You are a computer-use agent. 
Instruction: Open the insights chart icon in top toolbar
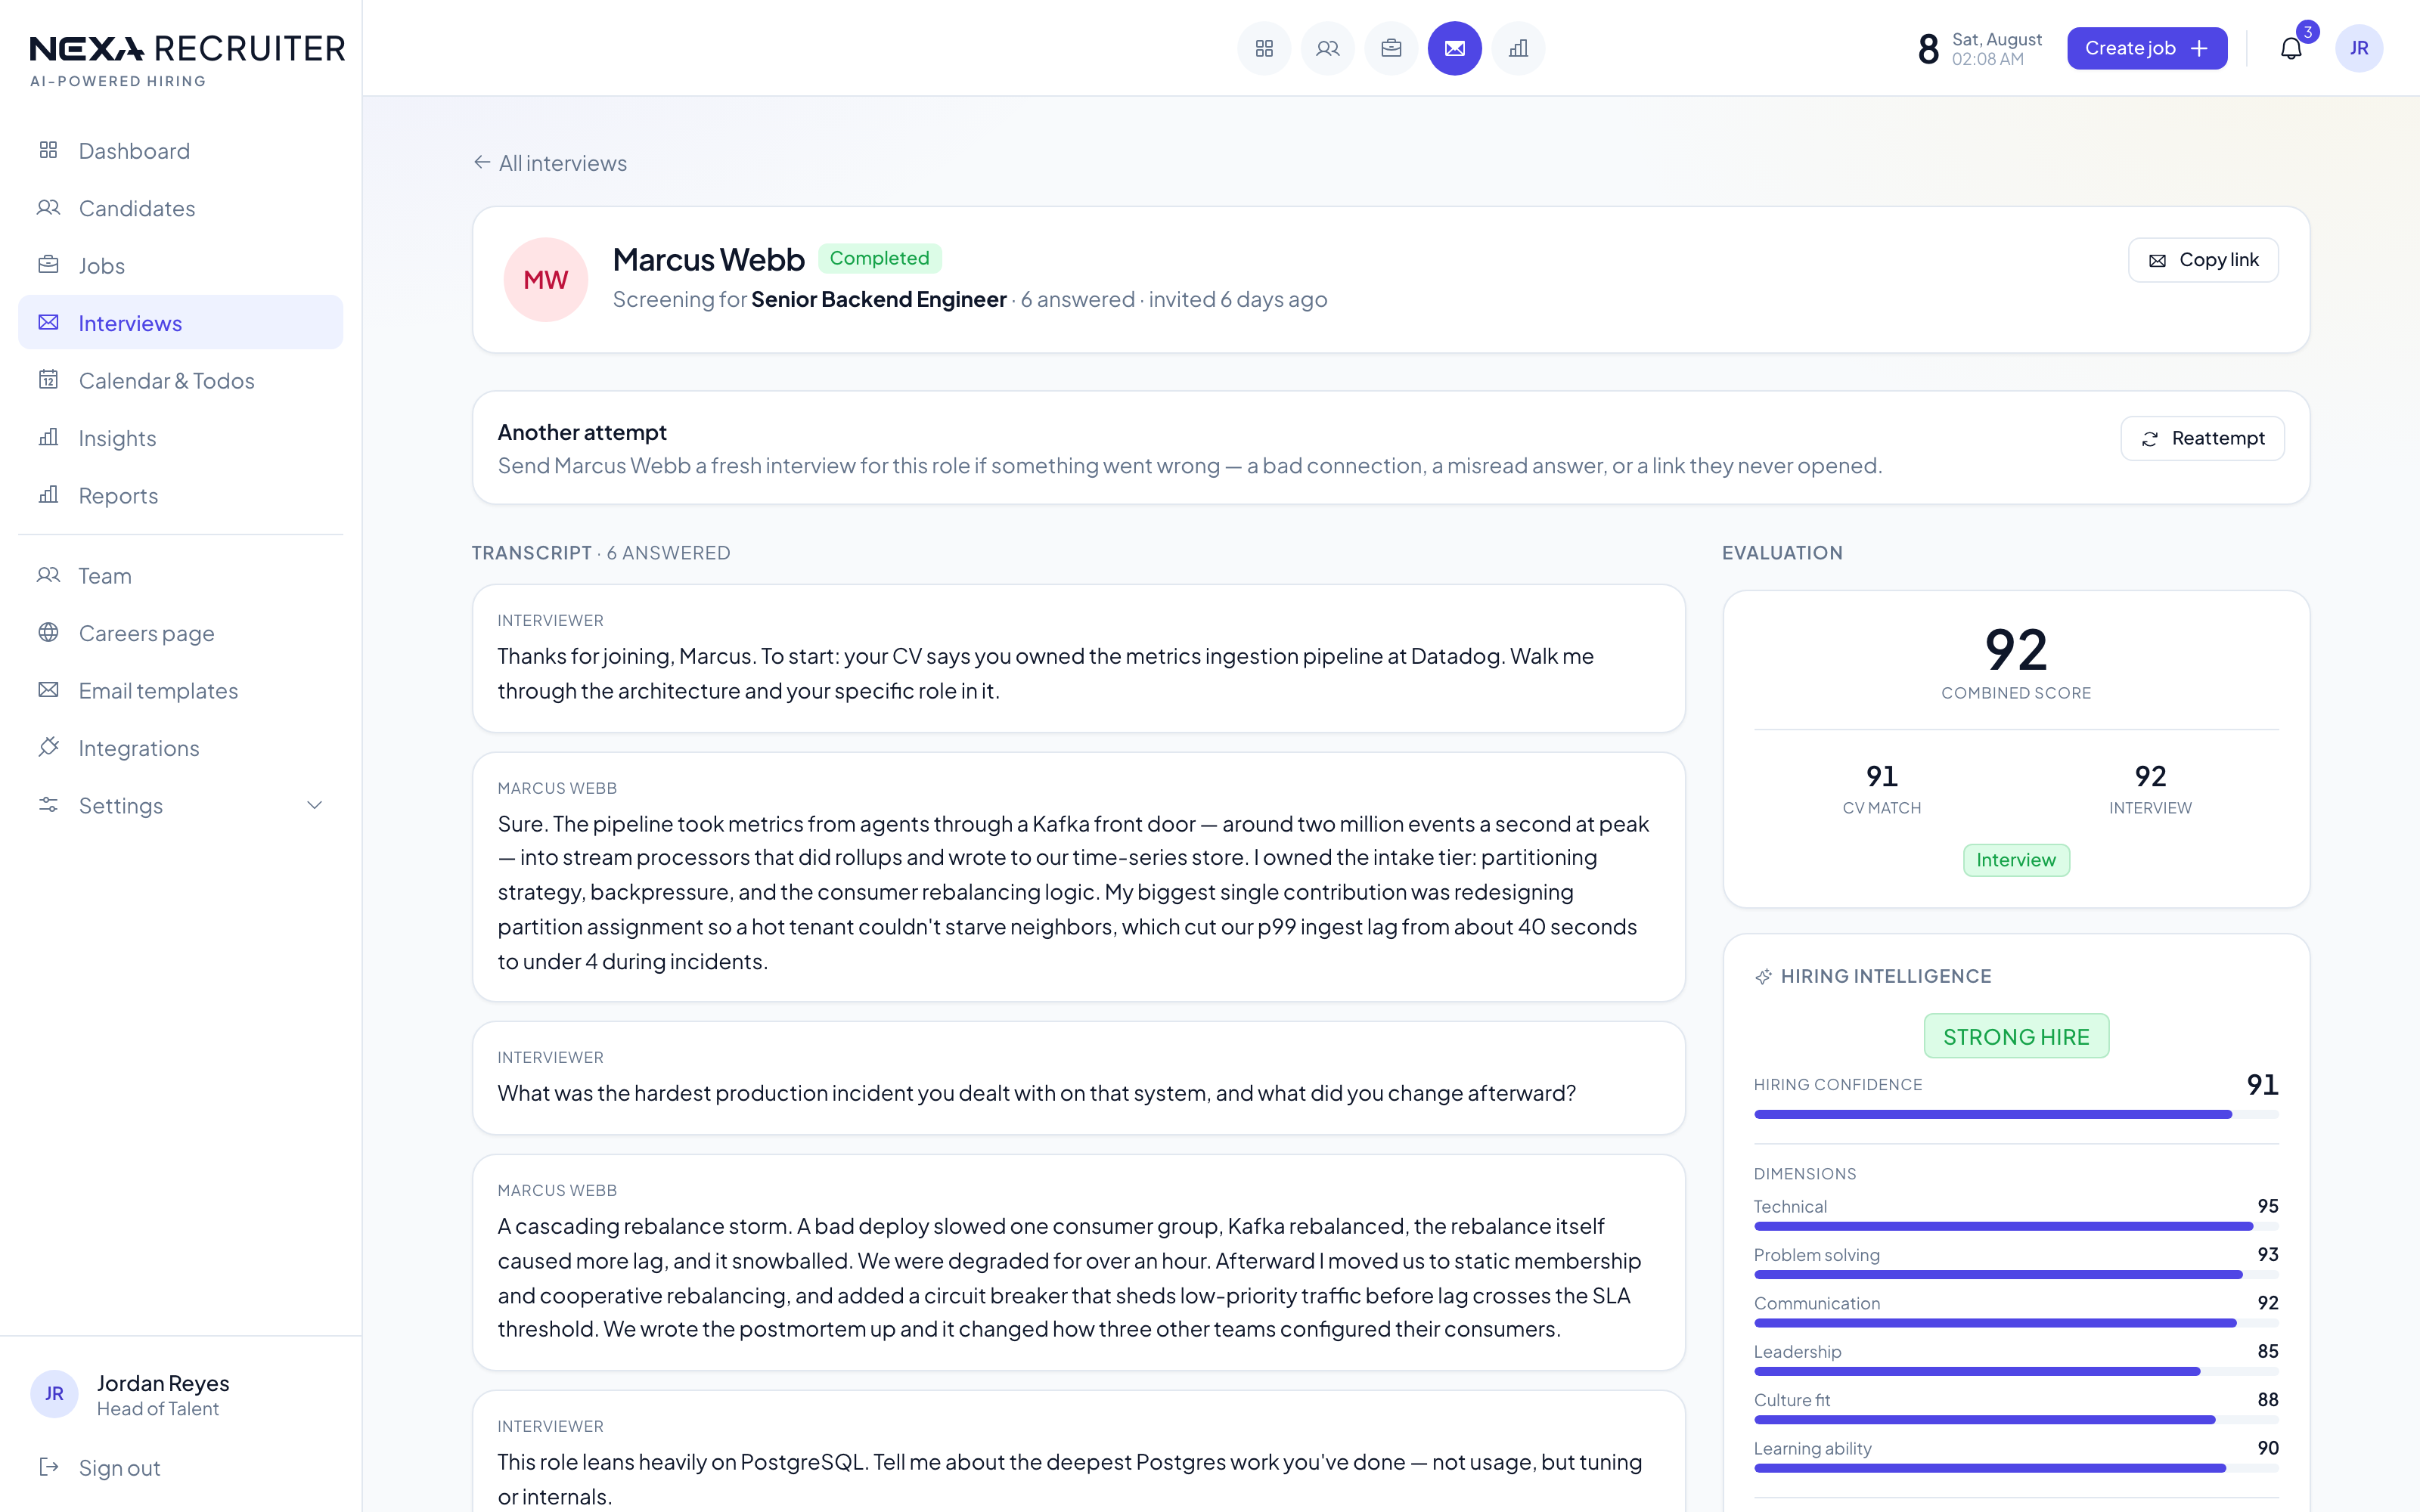(1518, 48)
